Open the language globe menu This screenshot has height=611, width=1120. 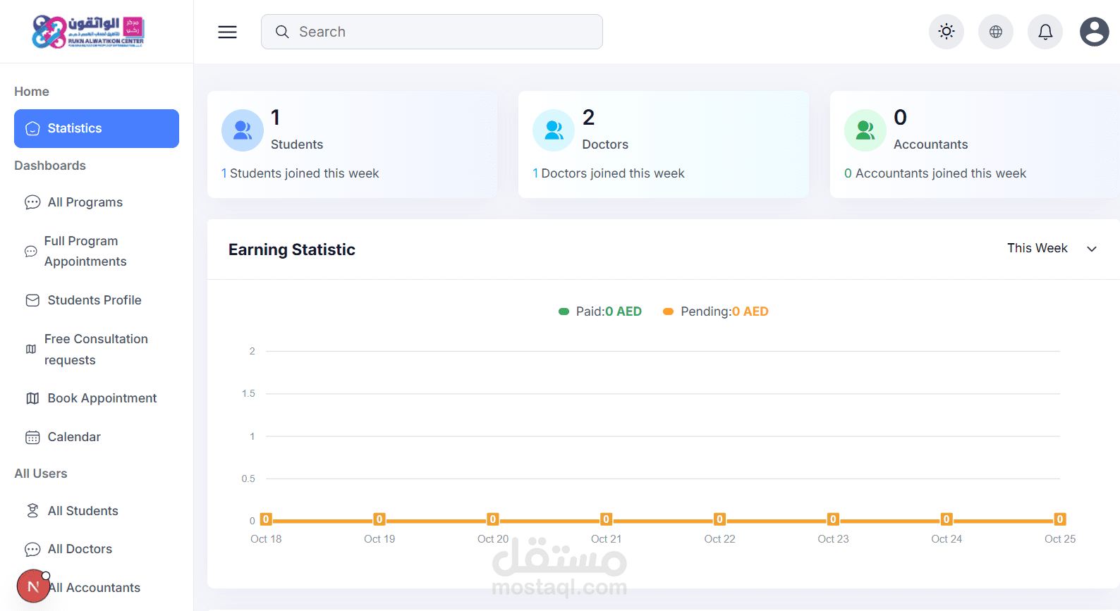pos(995,32)
